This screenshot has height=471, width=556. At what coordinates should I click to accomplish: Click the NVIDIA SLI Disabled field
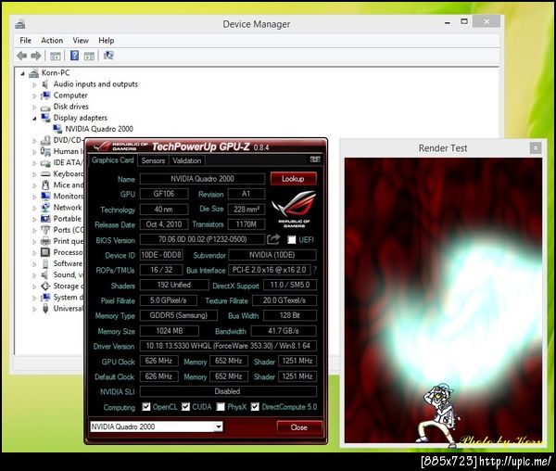pos(228,391)
